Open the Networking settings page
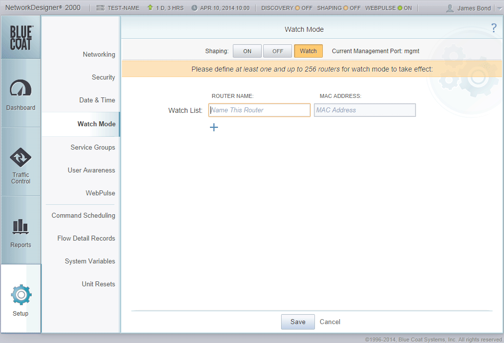 click(99, 54)
